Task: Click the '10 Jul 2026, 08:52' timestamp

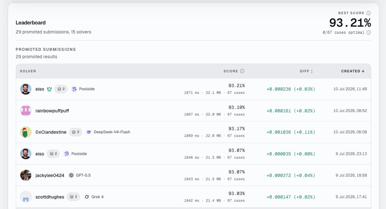Action: point(350,111)
